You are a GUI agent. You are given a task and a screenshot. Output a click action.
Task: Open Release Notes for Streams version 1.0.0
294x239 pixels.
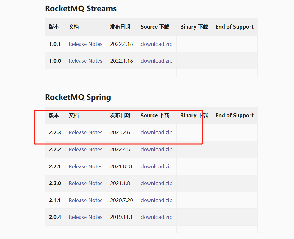(85, 61)
